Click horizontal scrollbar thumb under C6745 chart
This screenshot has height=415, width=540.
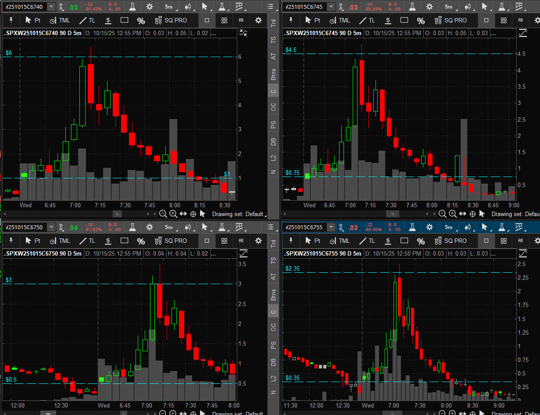point(389,214)
